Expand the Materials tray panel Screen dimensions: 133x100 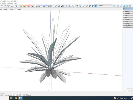tap(128, 11)
